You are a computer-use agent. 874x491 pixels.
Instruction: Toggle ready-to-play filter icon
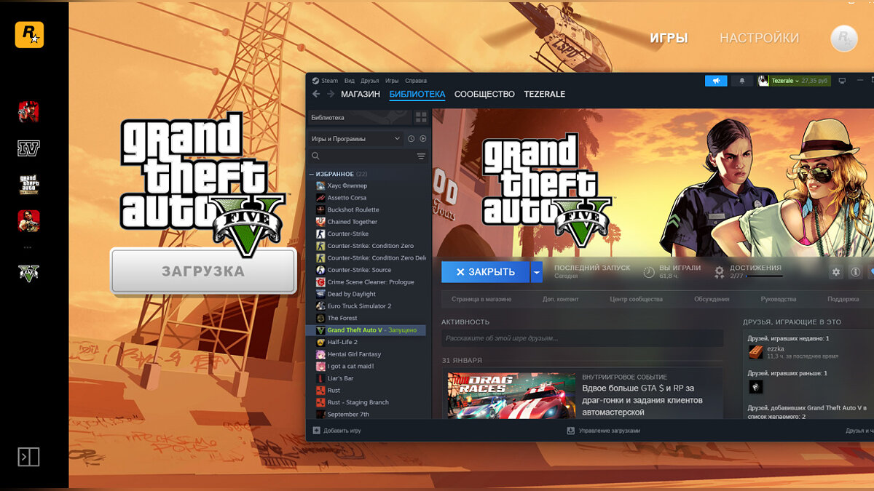(423, 139)
